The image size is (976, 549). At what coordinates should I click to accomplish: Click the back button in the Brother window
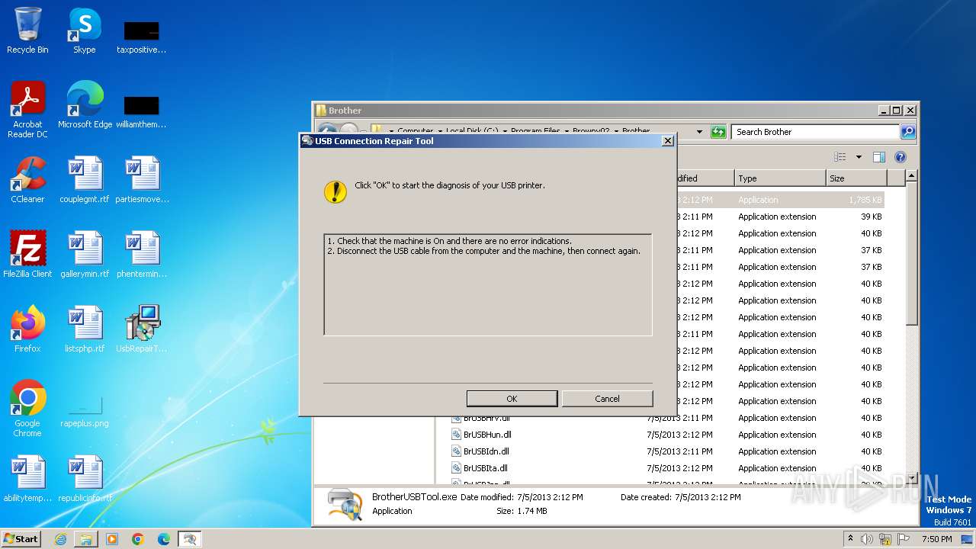click(327, 132)
